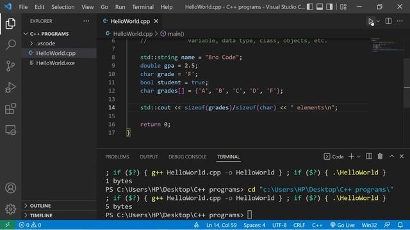Viewport: 410px width, 230px height.
Task: Click the editor vertical scrollbar
Action: point(407,84)
